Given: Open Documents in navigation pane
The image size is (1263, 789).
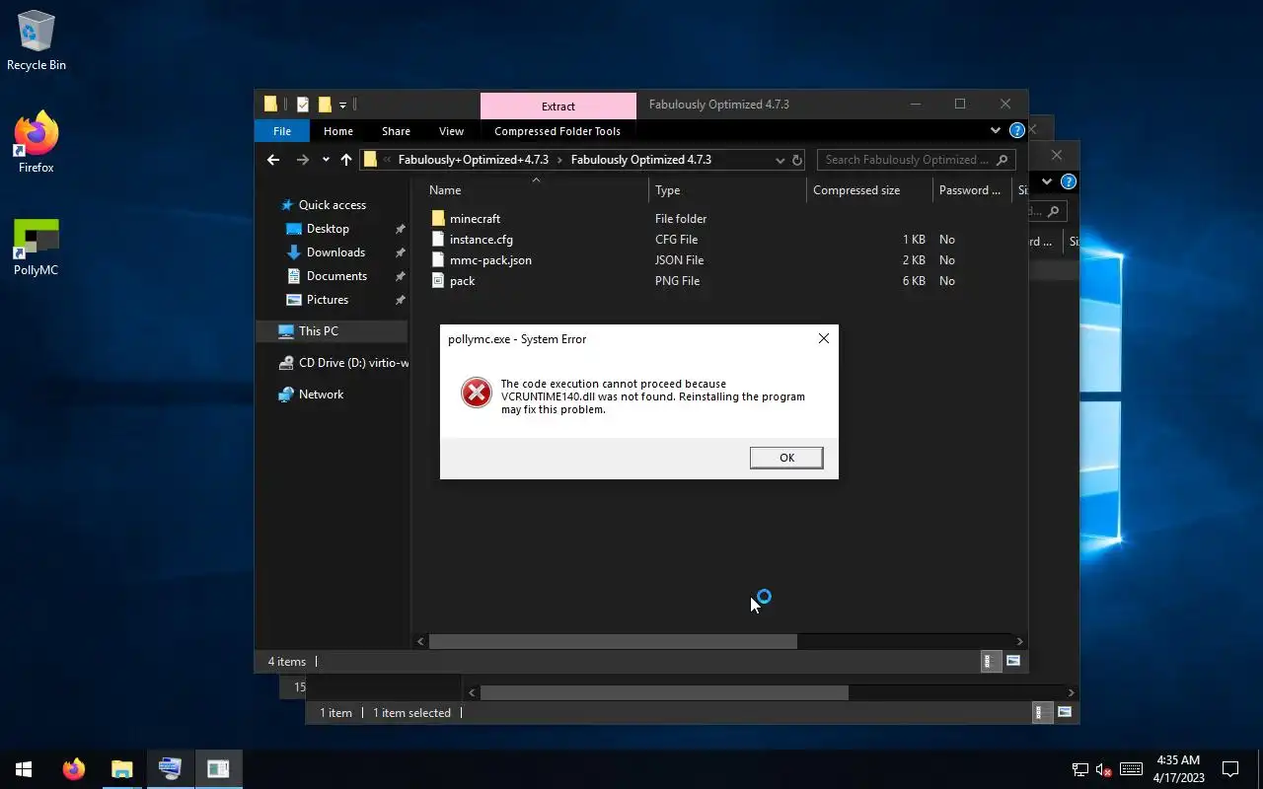Looking at the screenshot, I should [336, 276].
